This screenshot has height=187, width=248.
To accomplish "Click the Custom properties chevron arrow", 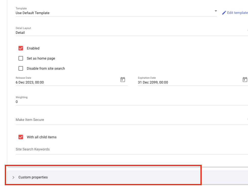I will pyautogui.click(x=13, y=177).
